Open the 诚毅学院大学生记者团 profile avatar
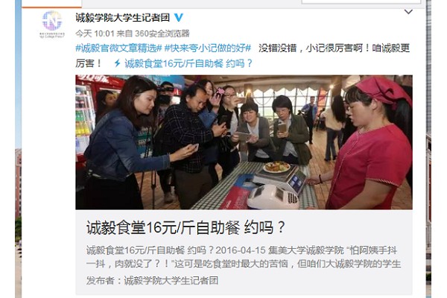 click(x=52, y=21)
